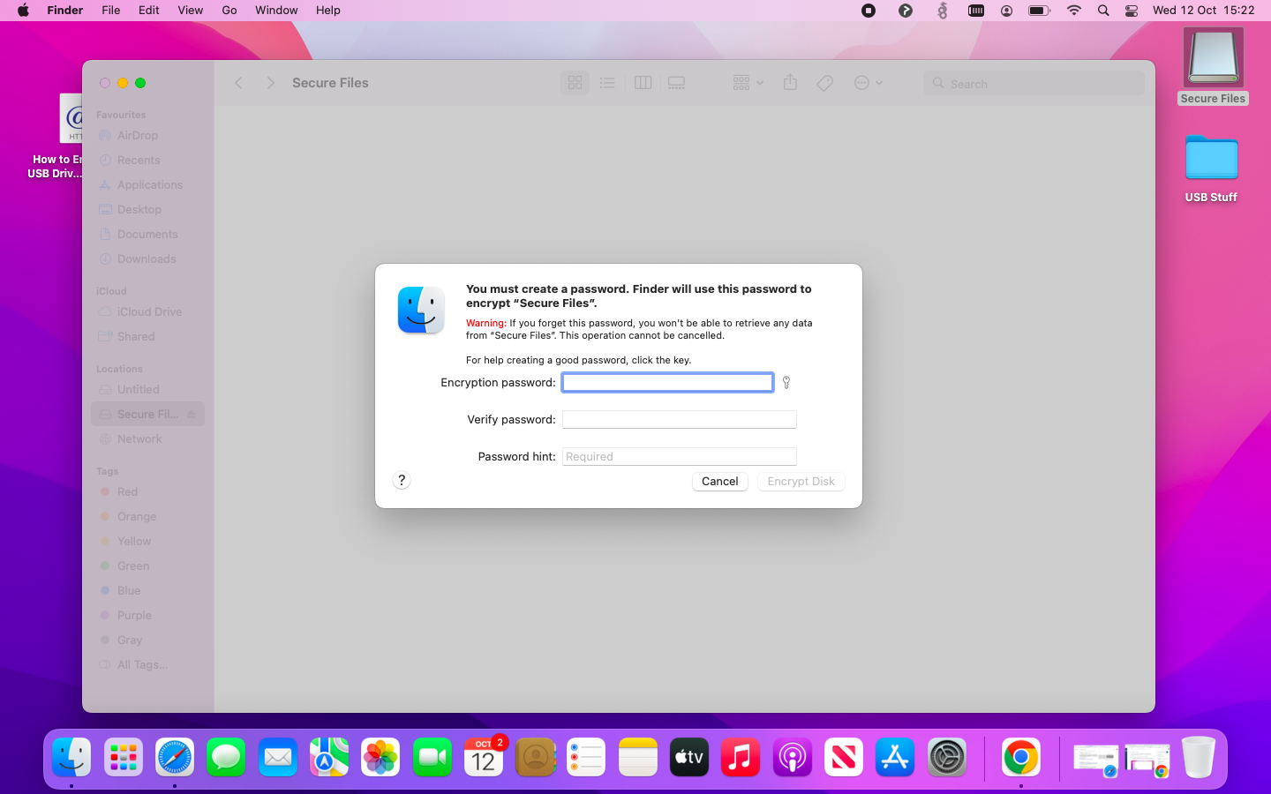
Task: Select gallery view in Finder toolbar
Action: (676, 83)
